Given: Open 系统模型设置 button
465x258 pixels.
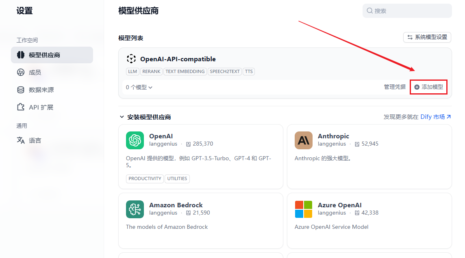Looking at the screenshot, I should coord(427,37).
